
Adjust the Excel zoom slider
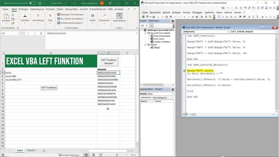coord(117,155)
